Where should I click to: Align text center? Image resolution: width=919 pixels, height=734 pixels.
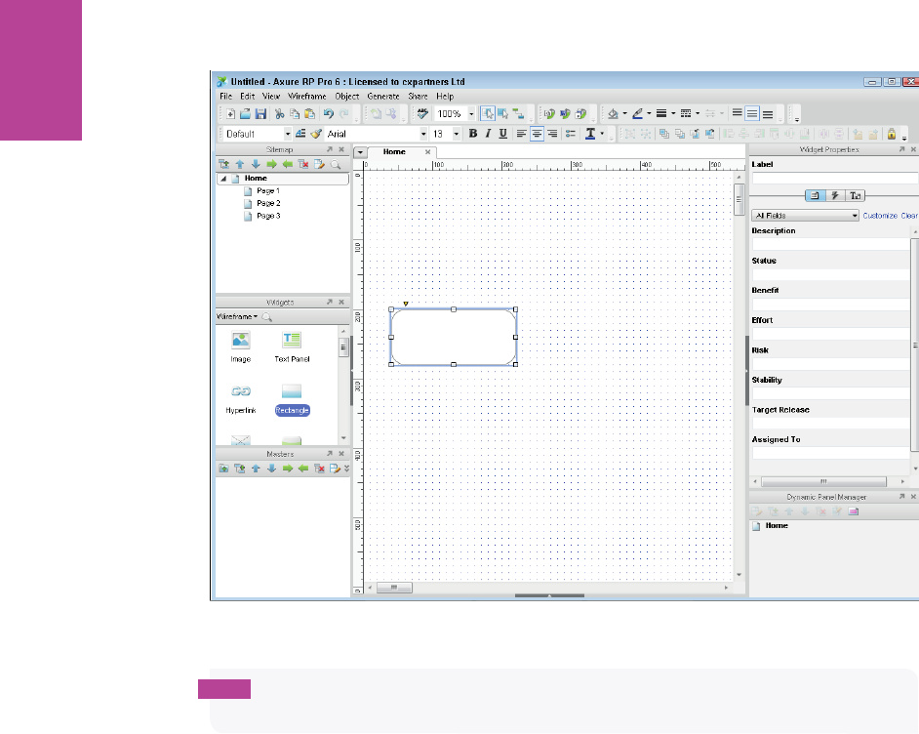click(537, 134)
